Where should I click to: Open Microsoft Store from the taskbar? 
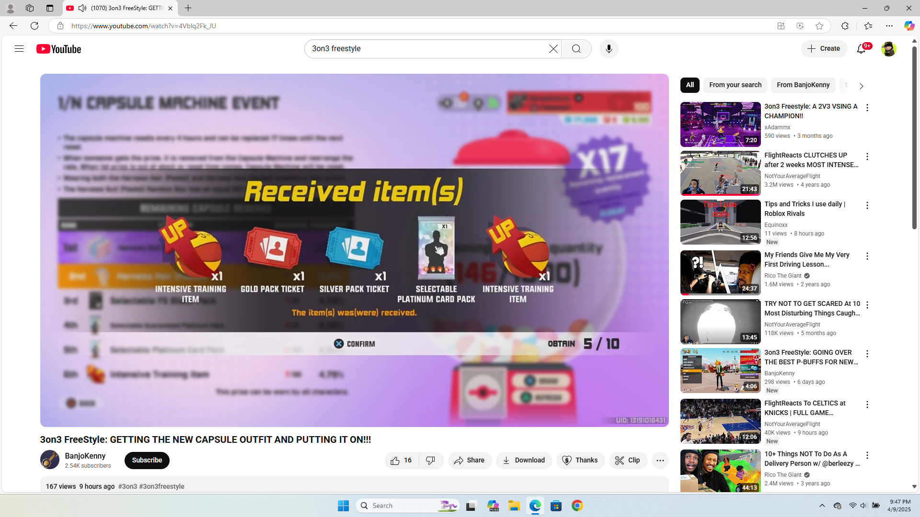point(556,506)
